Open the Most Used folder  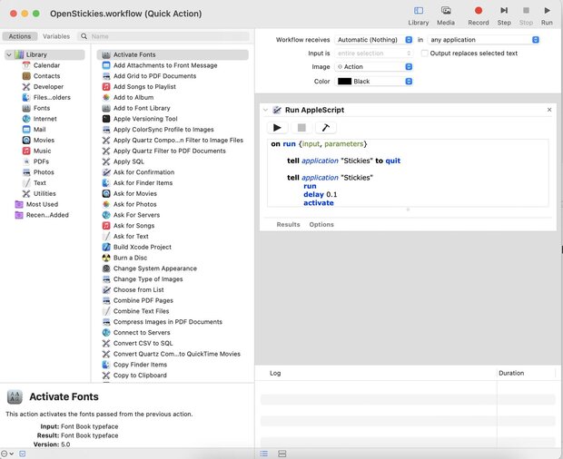coord(42,204)
